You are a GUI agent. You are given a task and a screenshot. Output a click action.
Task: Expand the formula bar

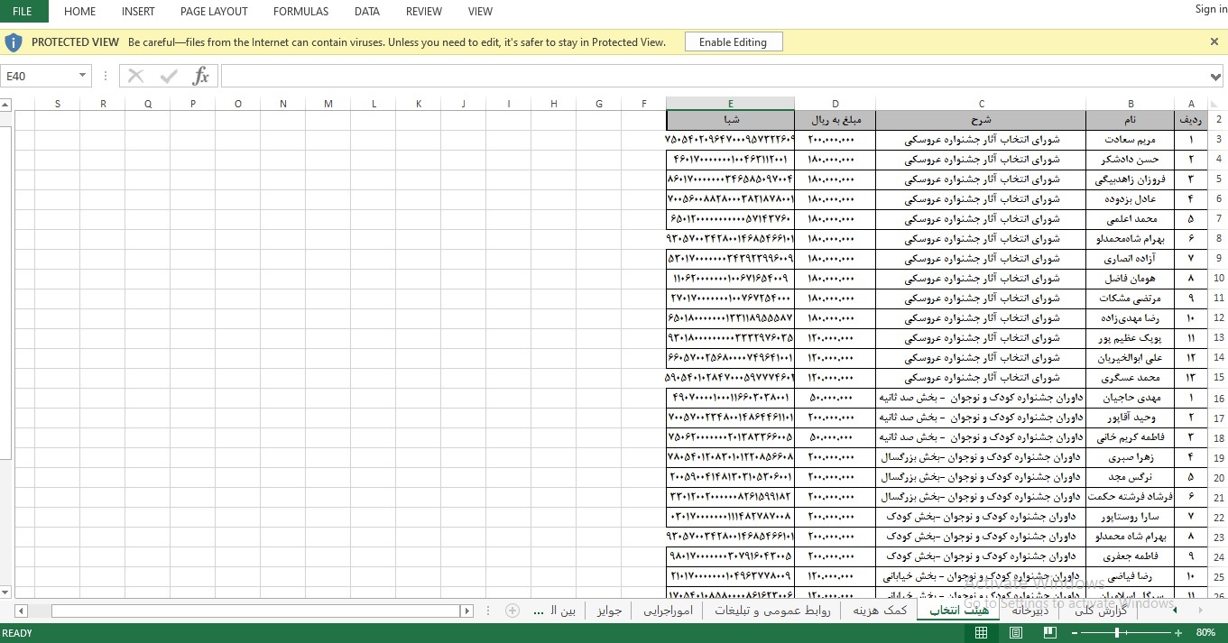point(1216,77)
